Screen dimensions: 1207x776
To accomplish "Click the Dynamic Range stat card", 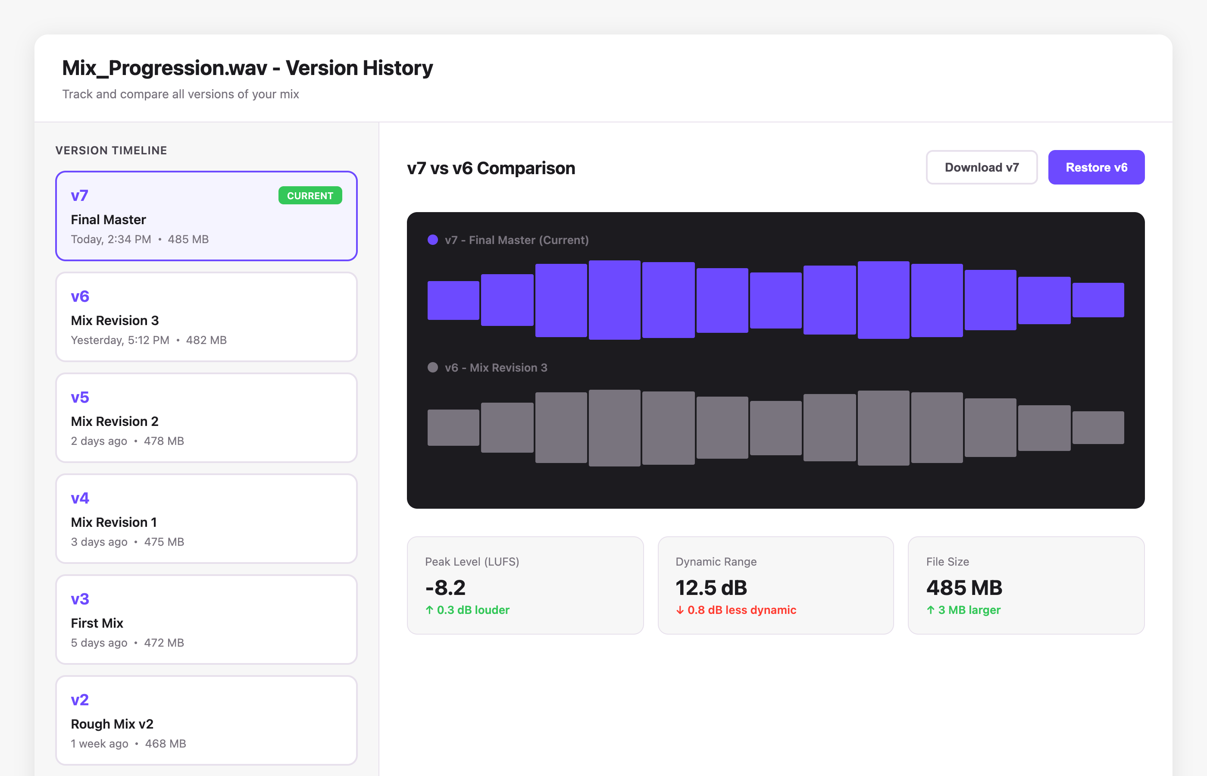I will pyautogui.click(x=775, y=585).
